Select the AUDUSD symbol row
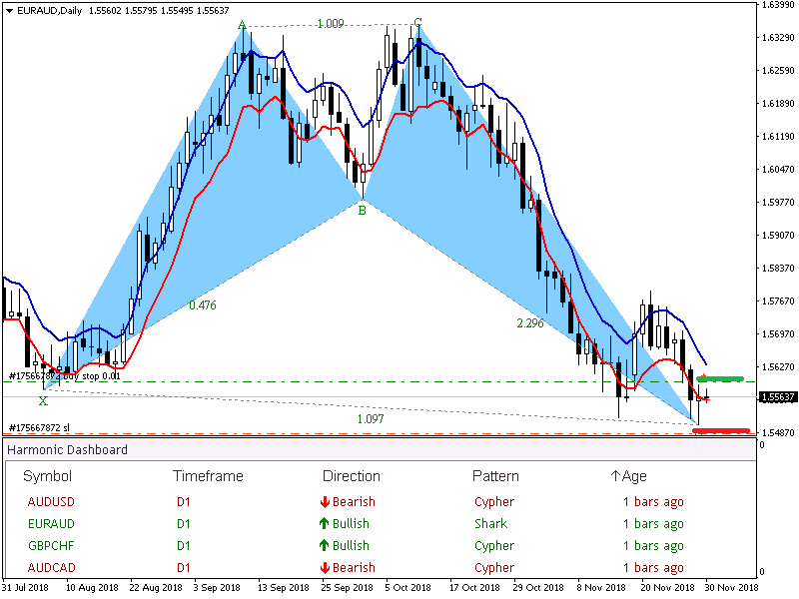The width and height of the screenshot is (799, 599). (51, 502)
